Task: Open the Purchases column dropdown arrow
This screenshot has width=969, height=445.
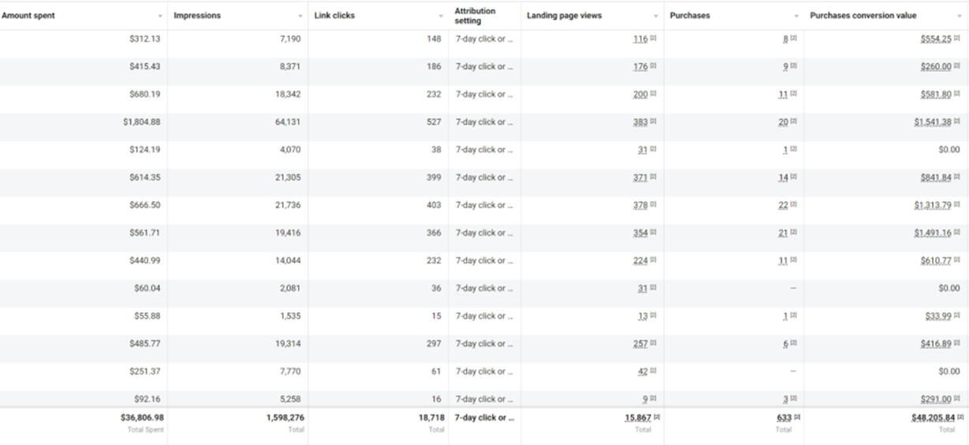Action: 796,17
